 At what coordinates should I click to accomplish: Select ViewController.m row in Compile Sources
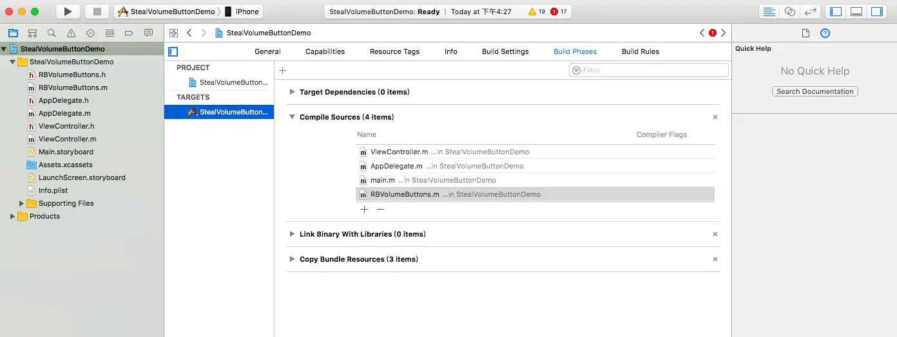(535, 152)
